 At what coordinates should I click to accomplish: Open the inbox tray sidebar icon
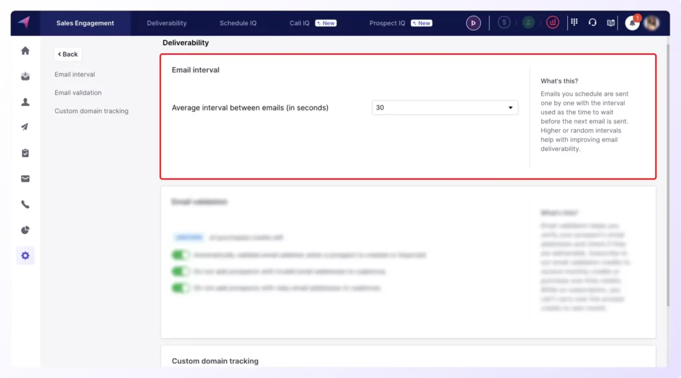tap(25, 77)
